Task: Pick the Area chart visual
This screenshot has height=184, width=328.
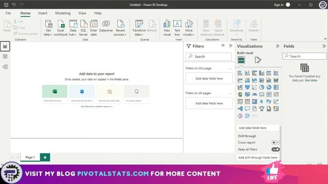Action: (x=247, y=80)
